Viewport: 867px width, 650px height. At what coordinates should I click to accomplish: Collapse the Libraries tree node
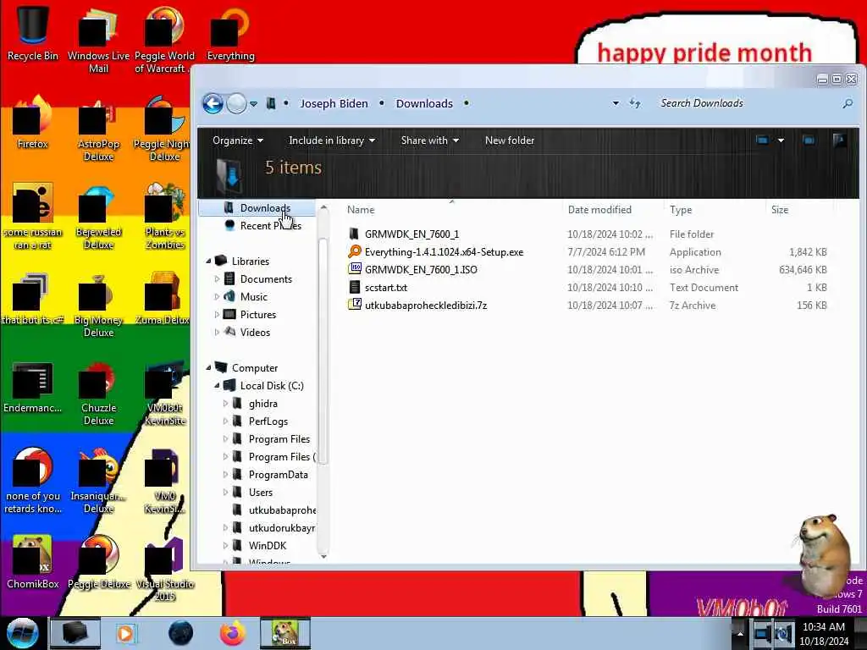click(209, 261)
